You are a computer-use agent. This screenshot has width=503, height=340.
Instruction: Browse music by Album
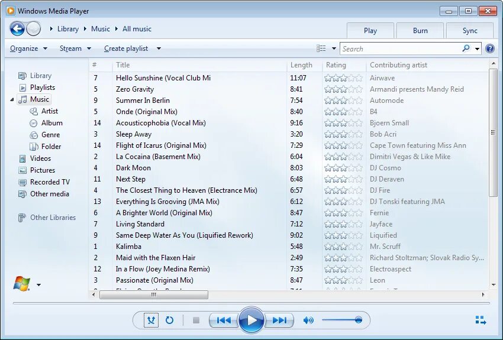tap(46, 123)
